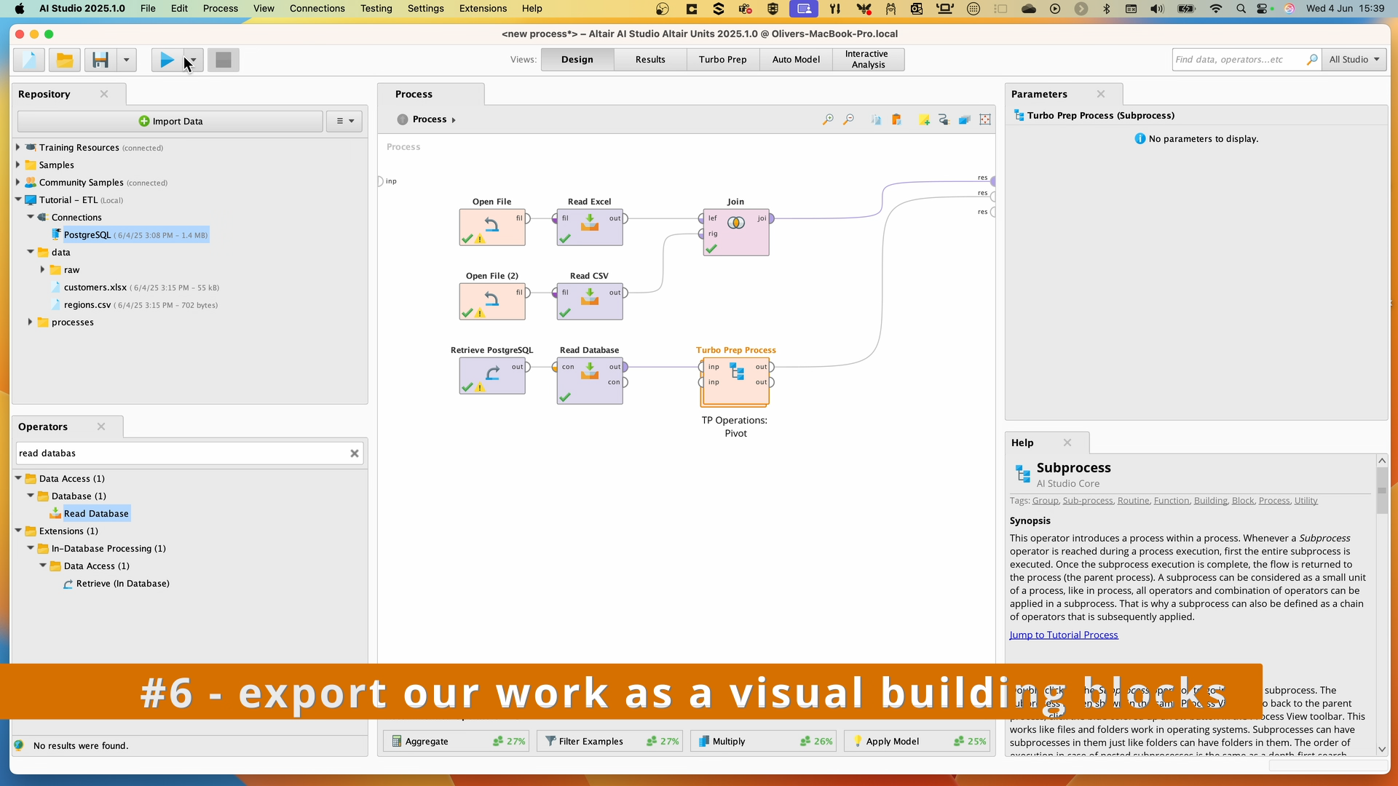
Task: Clear the operator search field
Action: [x=355, y=453]
